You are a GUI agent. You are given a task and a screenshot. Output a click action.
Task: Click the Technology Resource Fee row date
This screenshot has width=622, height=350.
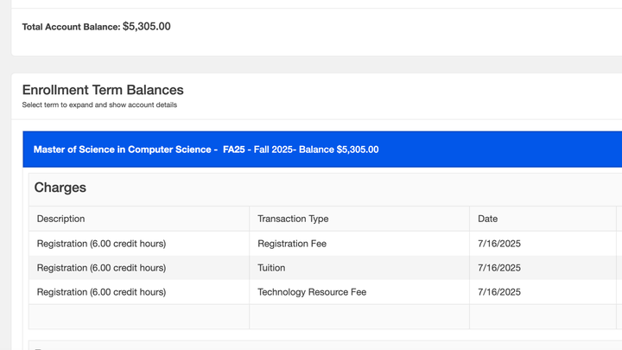499,292
